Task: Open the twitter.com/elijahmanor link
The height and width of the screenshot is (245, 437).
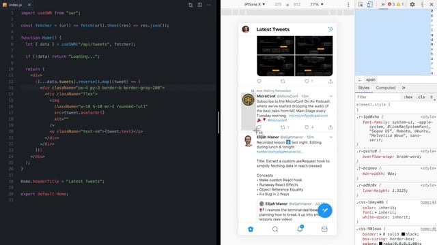Action: click(x=279, y=152)
